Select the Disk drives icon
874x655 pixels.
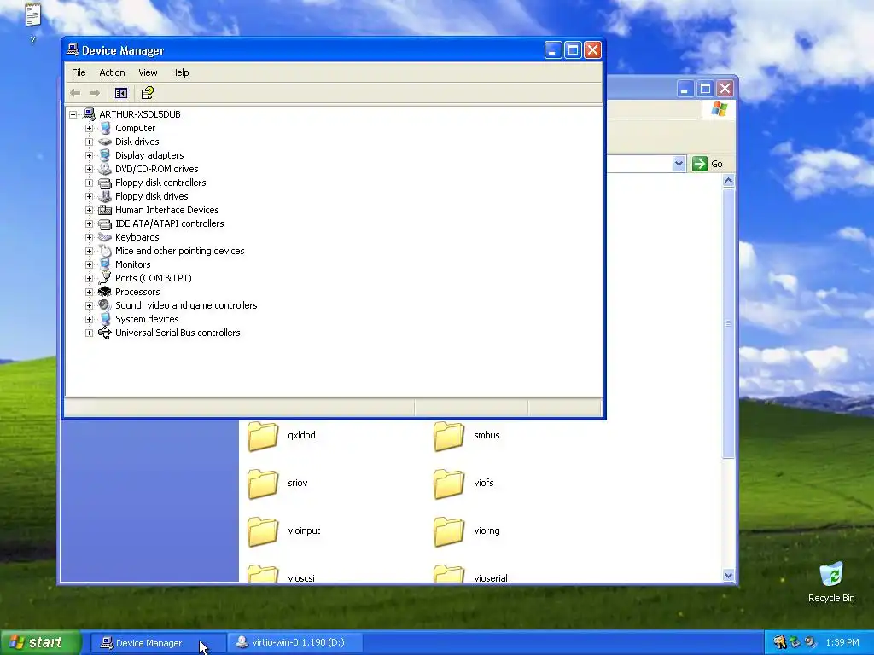click(105, 142)
